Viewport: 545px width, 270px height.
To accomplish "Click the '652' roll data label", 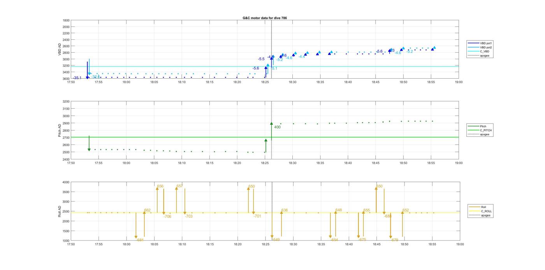I will click(x=406, y=210).
